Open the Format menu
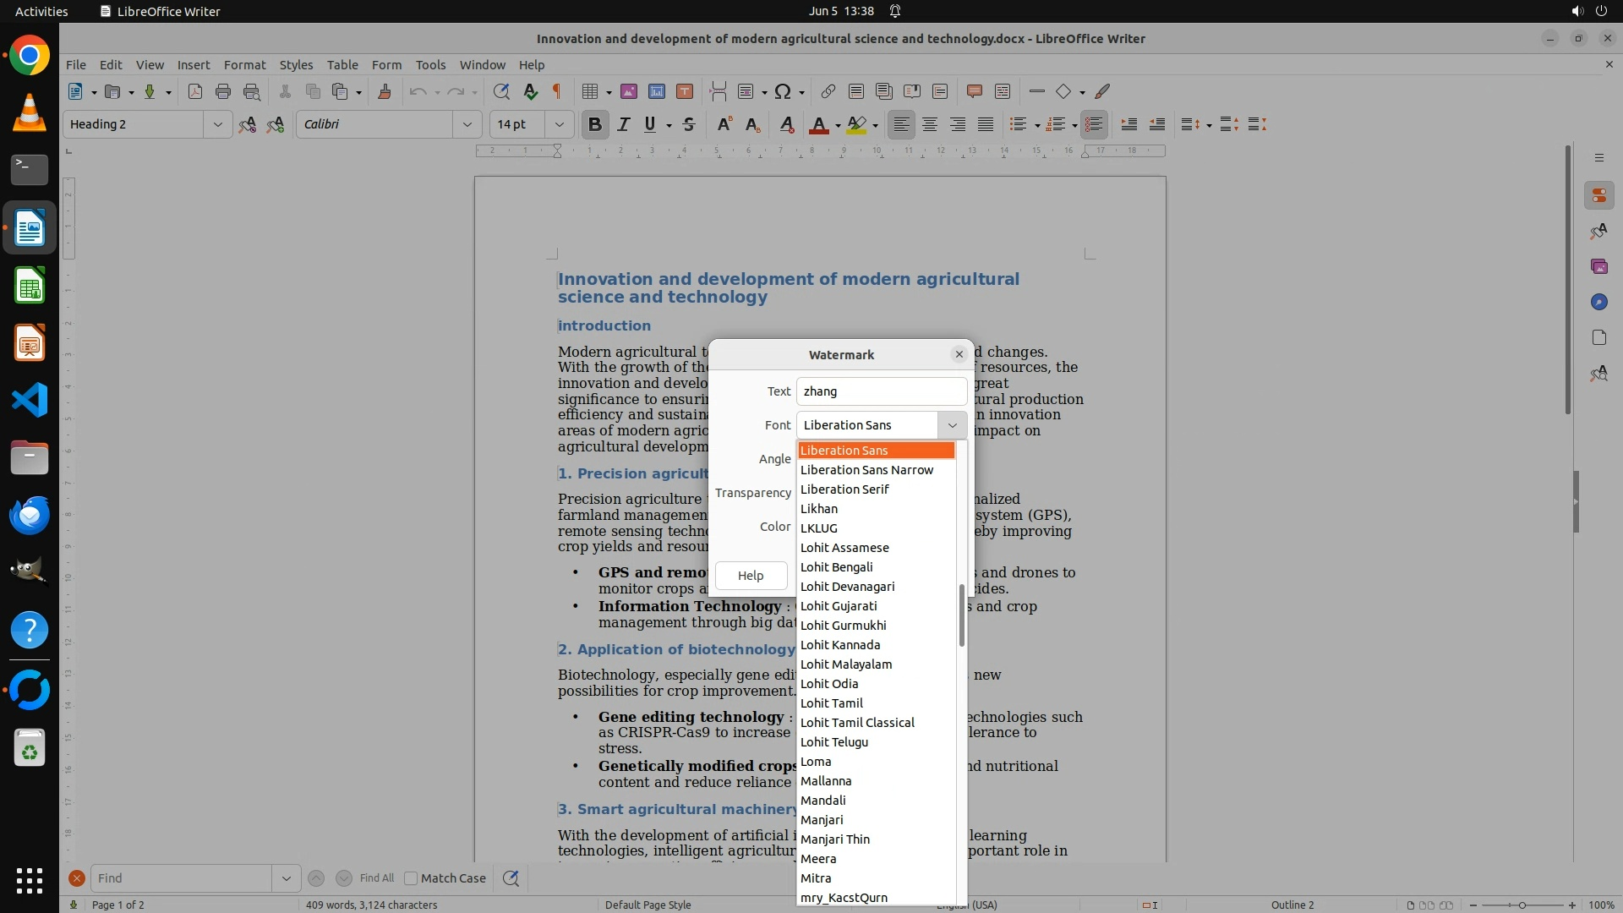The height and width of the screenshot is (913, 1623). click(x=244, y=64)
